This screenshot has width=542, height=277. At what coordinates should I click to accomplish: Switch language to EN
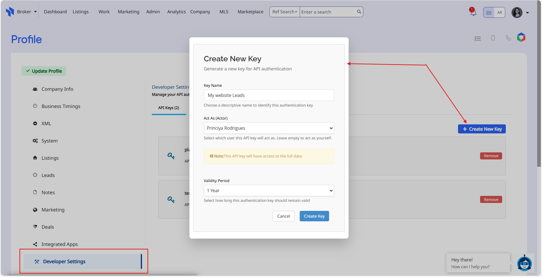489,12
